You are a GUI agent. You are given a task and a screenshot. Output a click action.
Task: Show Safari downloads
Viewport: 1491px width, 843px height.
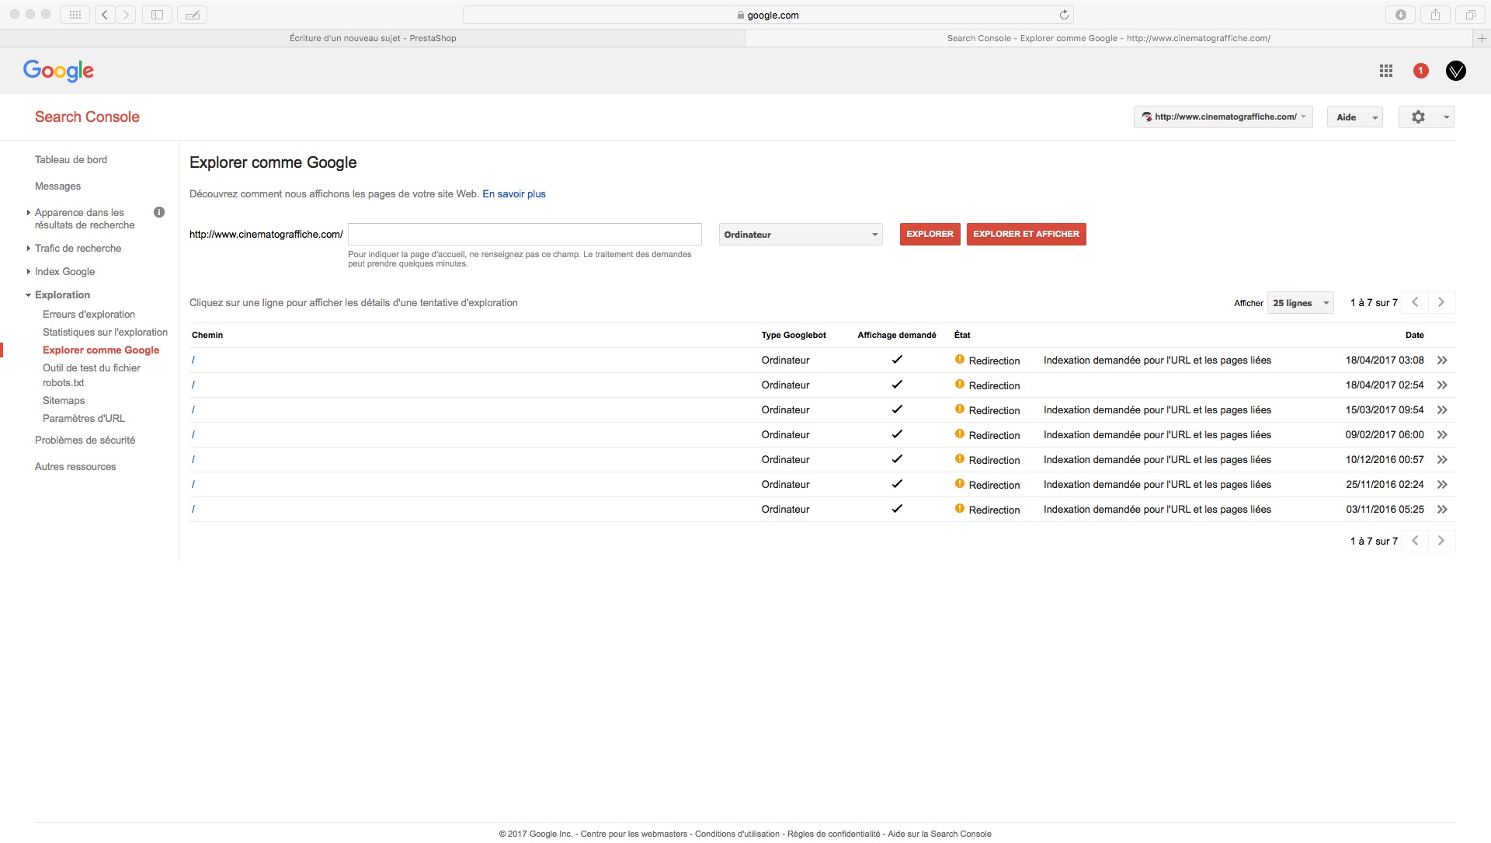click(1401, 15)
